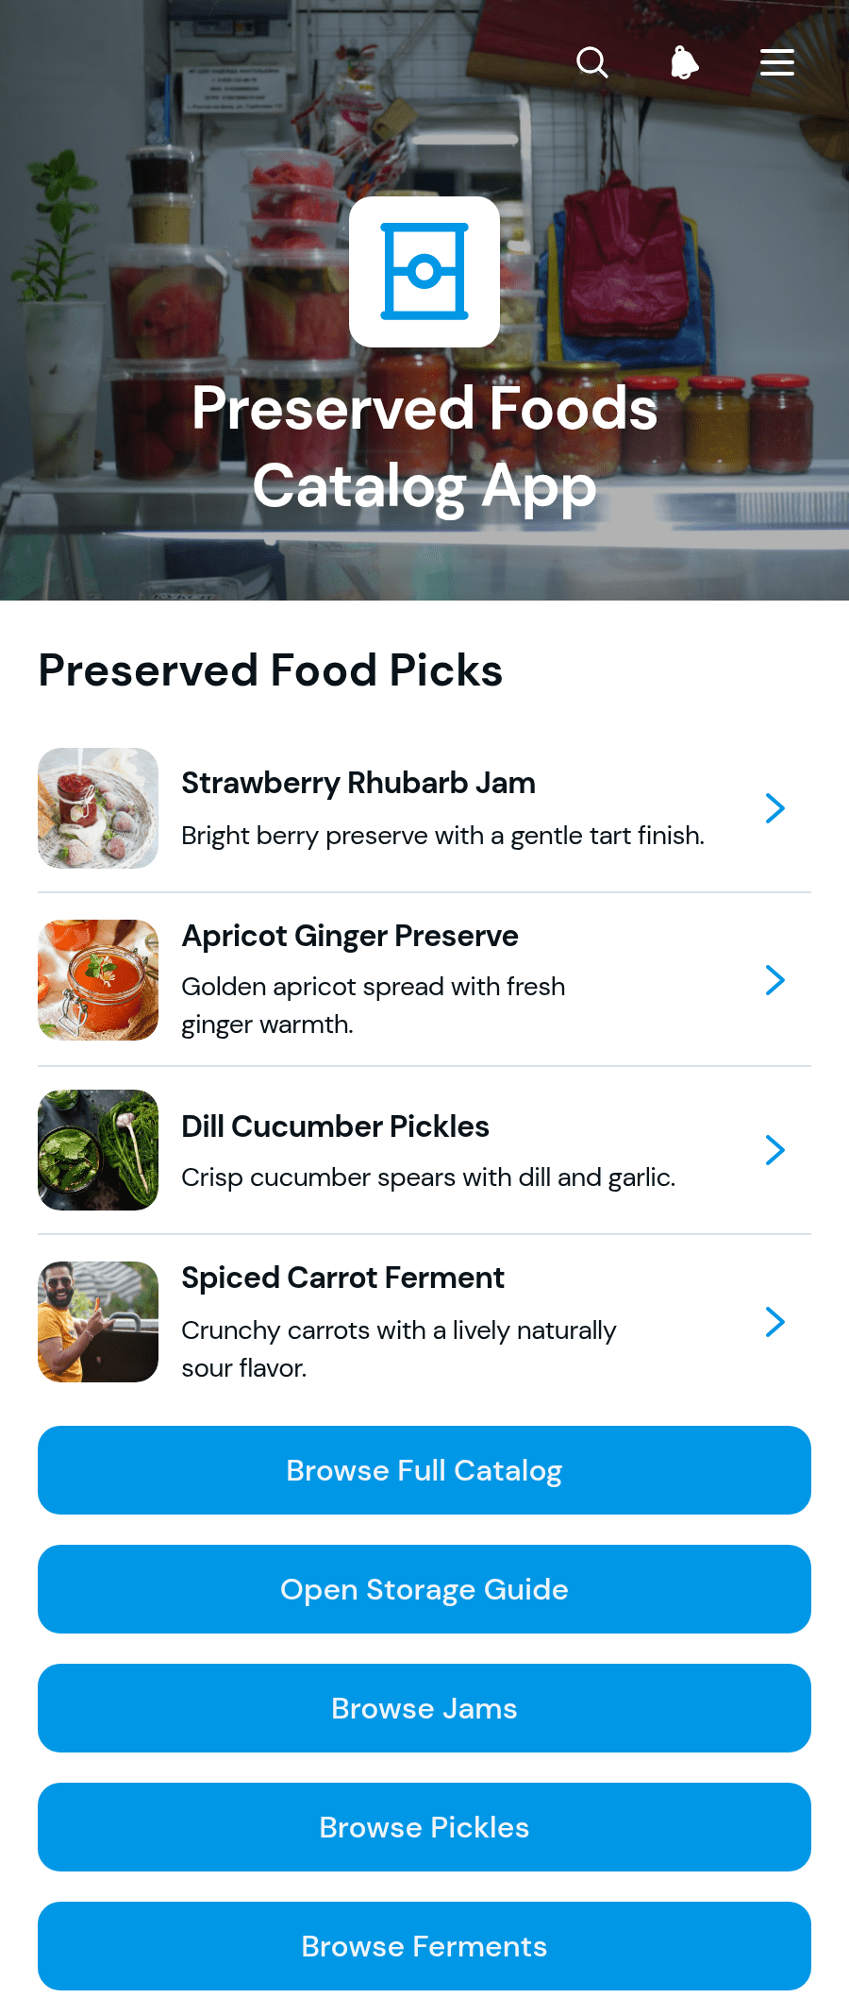
Task: Open the Spiced Carrot Ferment thumbnail image
Action: coord(98,1322)
